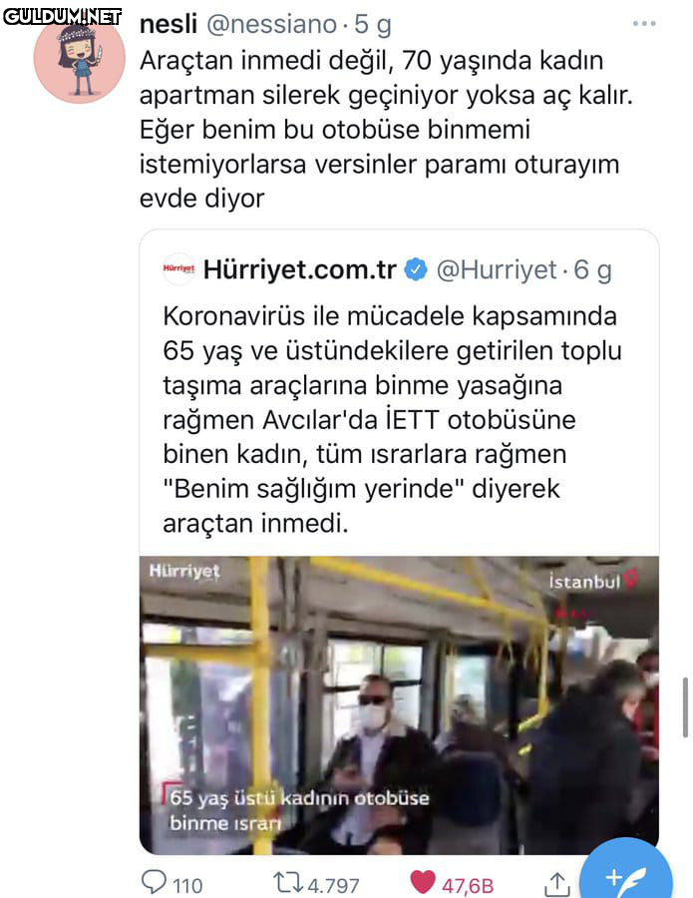Open Hürriyet.com.tr account name
This screenshot has width=693, height=898.
pyautogui.click(x=300, y=269)
